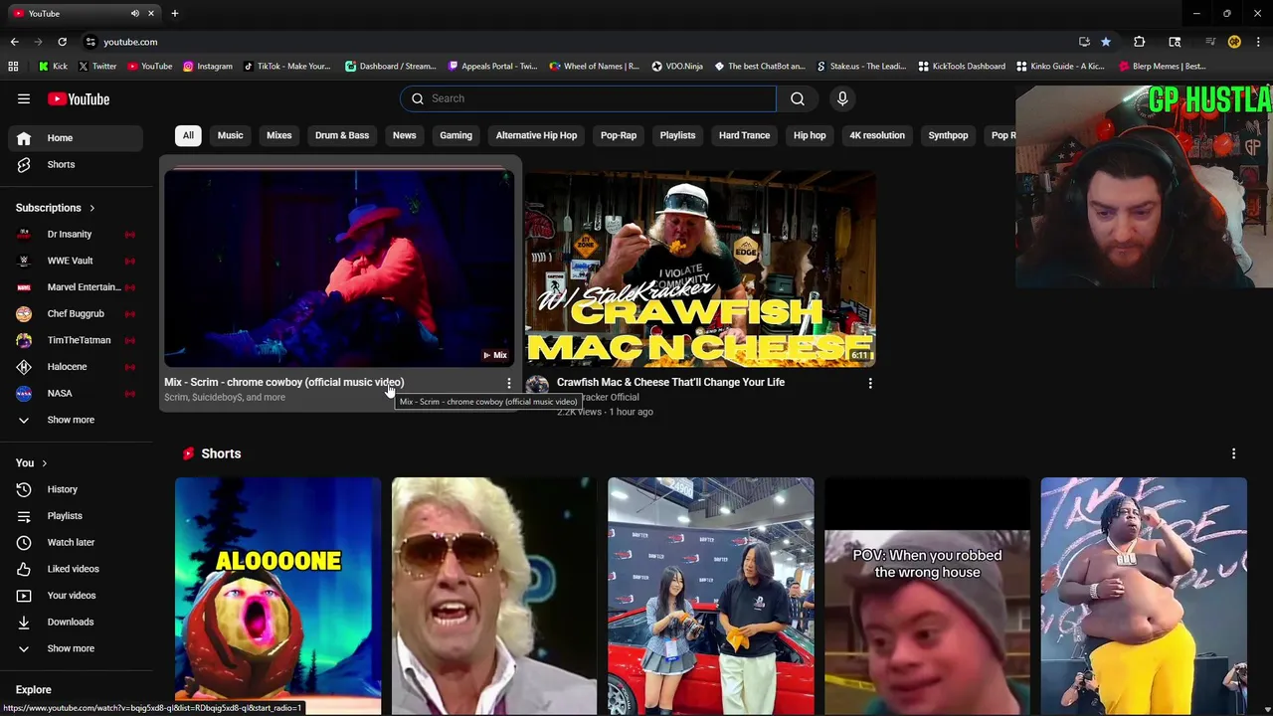This screenshot has height=716, width=1273.
Task: Open the robbed the wrong house Short
Action: pos(927,596)
